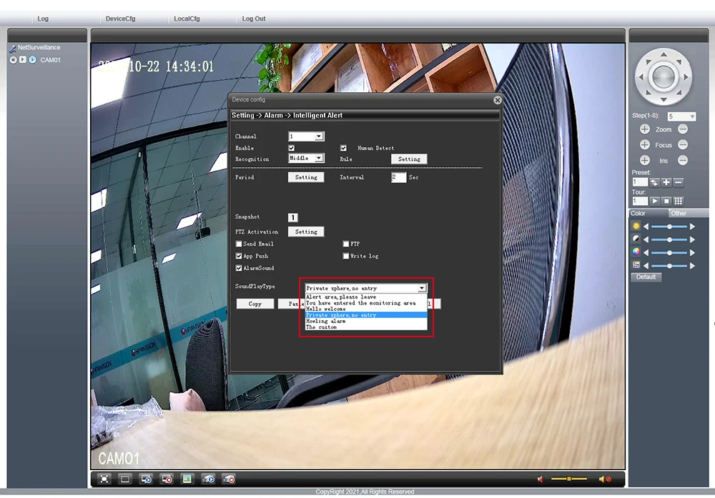Click the saturation slider track

click(669, 252)
